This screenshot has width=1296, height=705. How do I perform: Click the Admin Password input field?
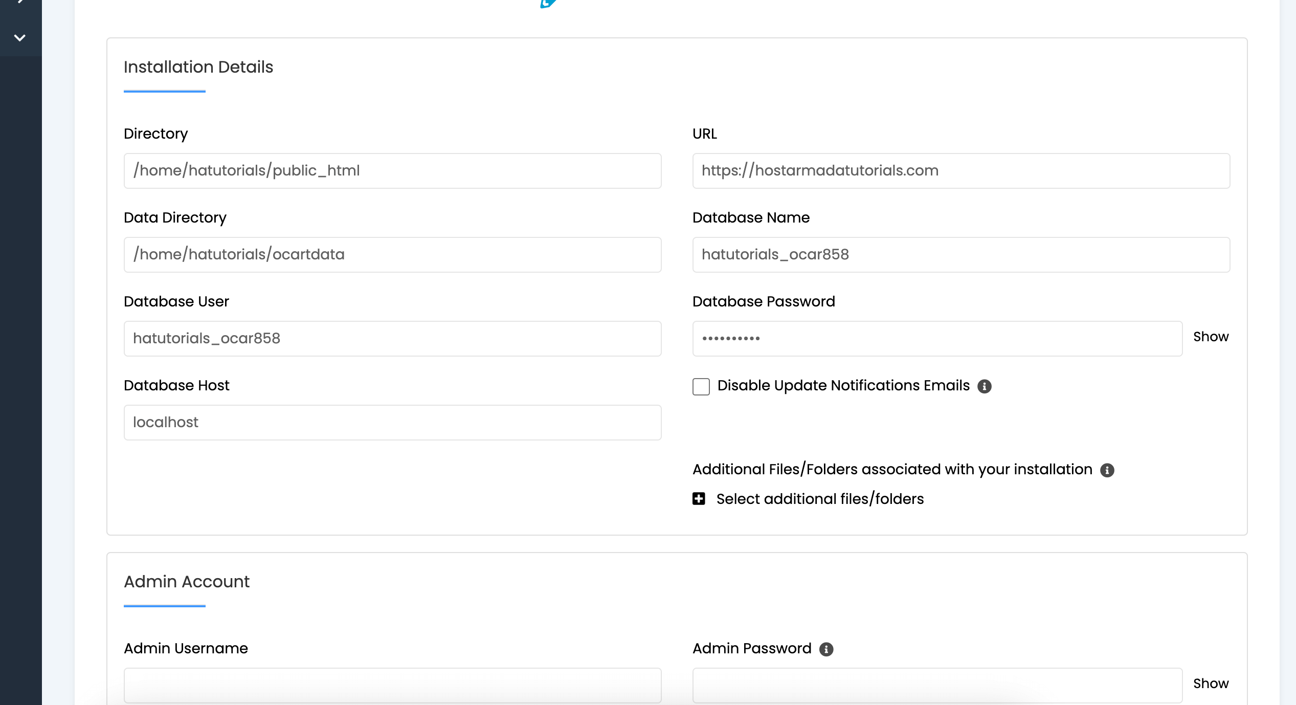click(x=937, y=686)
